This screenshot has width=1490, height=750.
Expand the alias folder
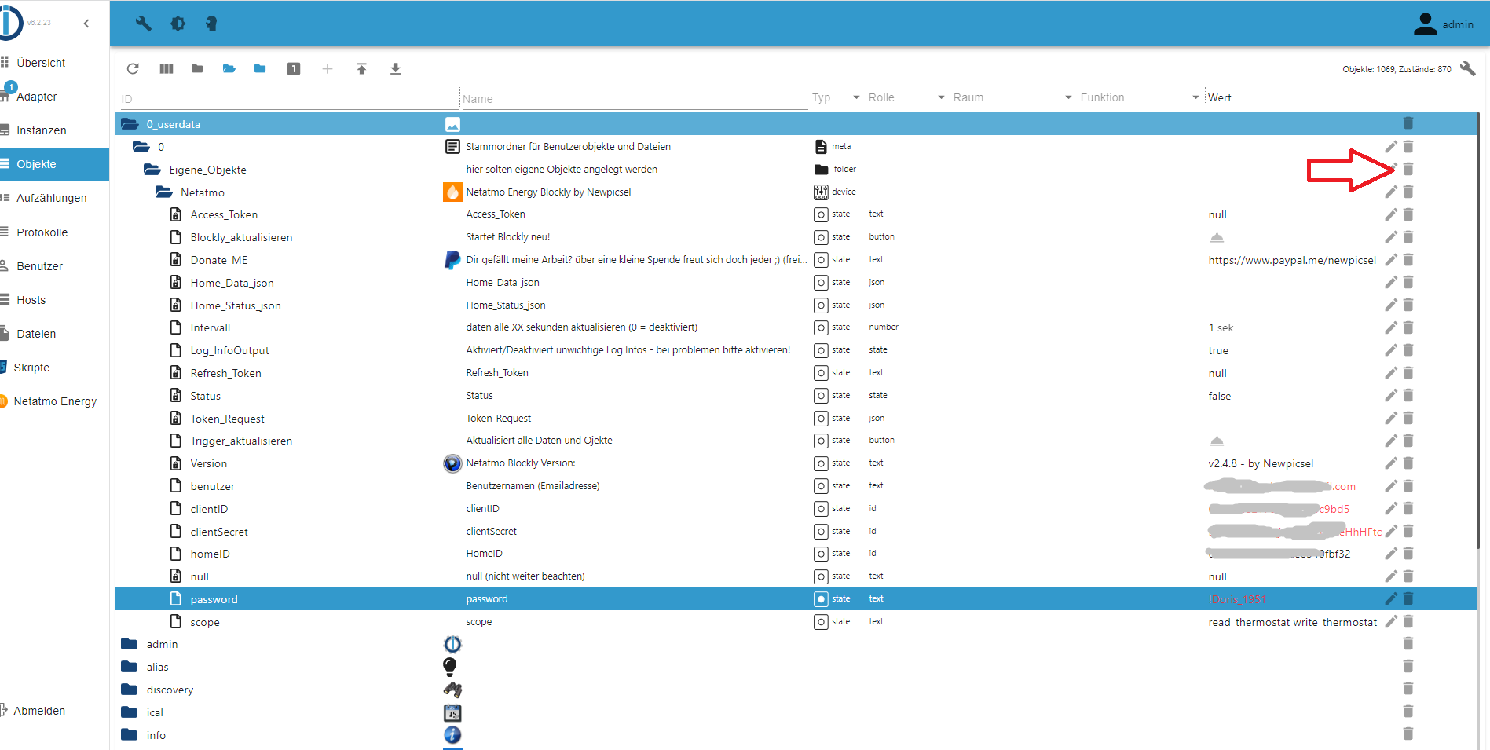[130, 667]
